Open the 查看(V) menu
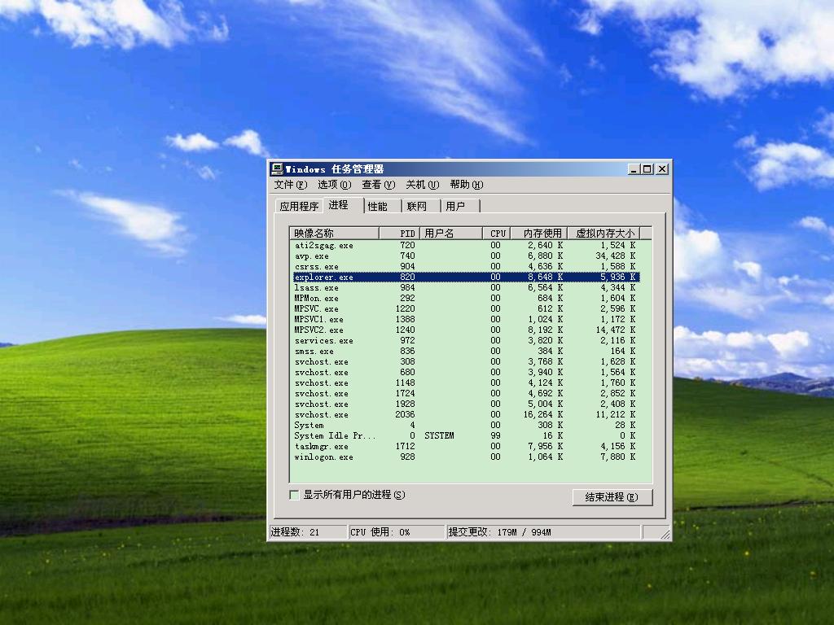 378,185
